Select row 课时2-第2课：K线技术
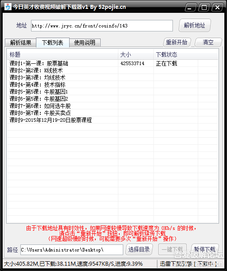Viewport: 227px width, 271px height. [x=113, y=70]
